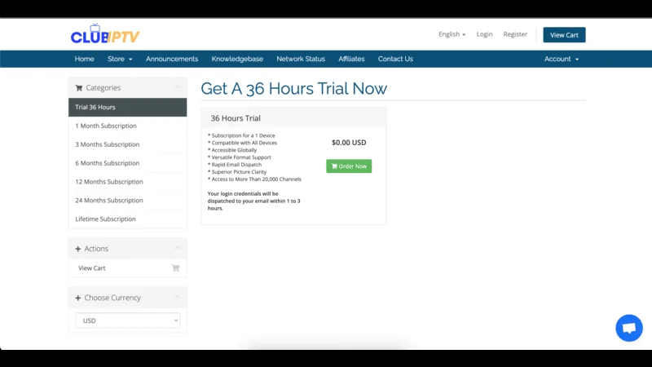Select 1 Month Subscription category

(106, 126)
